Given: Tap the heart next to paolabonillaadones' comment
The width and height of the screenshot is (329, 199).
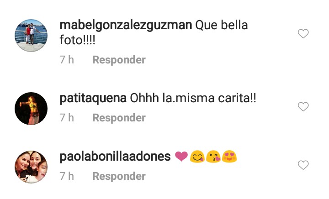Looking at the screenshot, I should coord(303,165).
